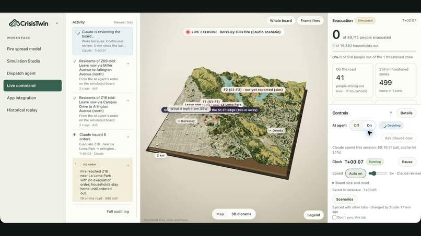
Task: Switch the view to Map
Action: point(220,214)
